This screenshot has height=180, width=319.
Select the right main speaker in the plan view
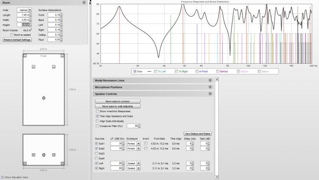[54, 67]
